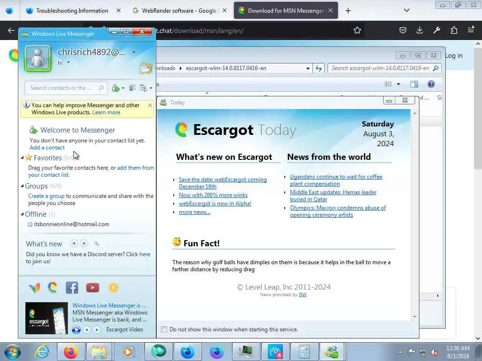The width and height of the screenshot is (482, 361).
Task: Go to next Escargot Video item
Action: 96,330
